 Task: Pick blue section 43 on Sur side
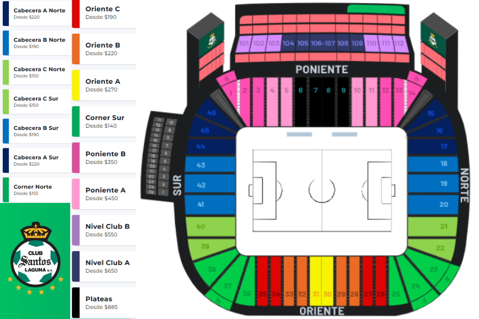(x=201, y=165)
